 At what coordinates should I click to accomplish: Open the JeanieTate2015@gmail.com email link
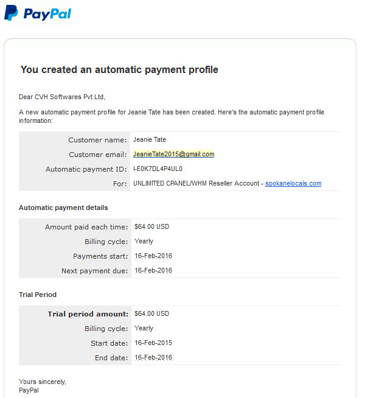tap(174, 154)
